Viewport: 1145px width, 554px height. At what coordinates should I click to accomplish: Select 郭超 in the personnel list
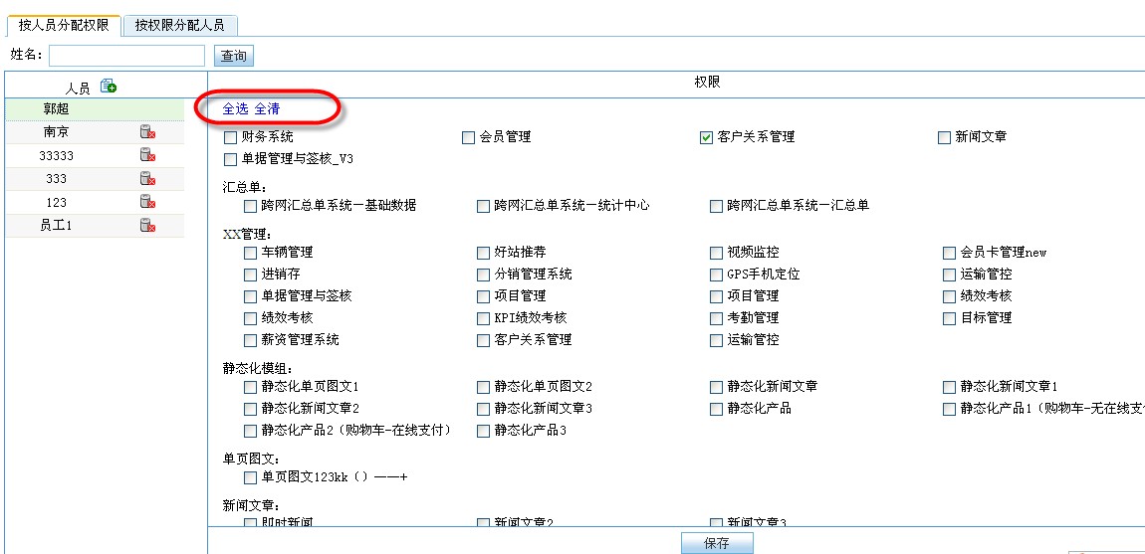click(x=57, y=108)
